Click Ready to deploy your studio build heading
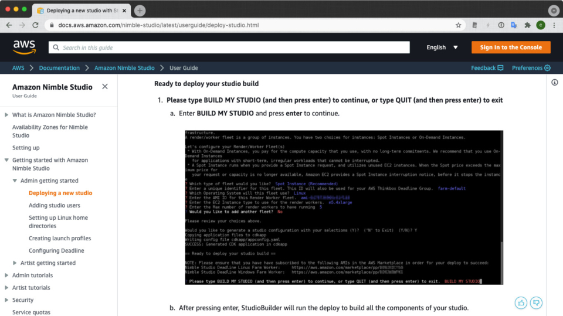Viewport: 563px width, 316px height. click(x=206, y=84)
